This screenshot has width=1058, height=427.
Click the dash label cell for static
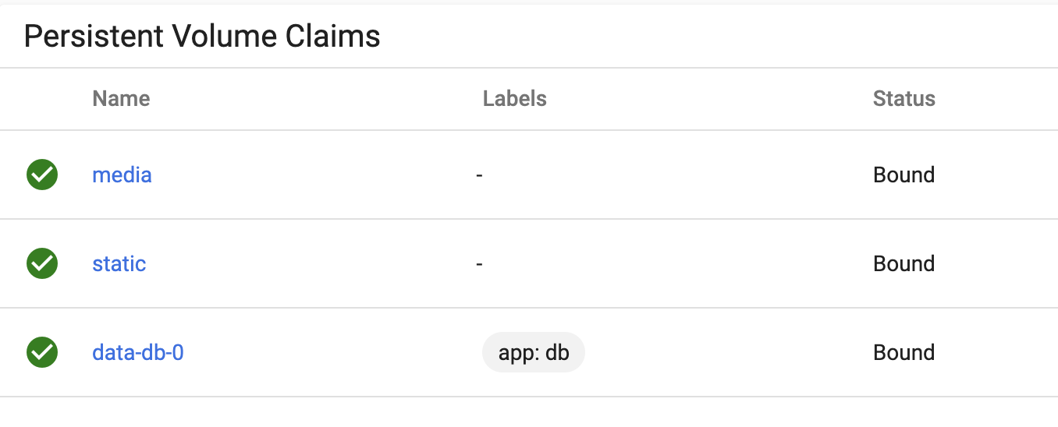[479, 264]
